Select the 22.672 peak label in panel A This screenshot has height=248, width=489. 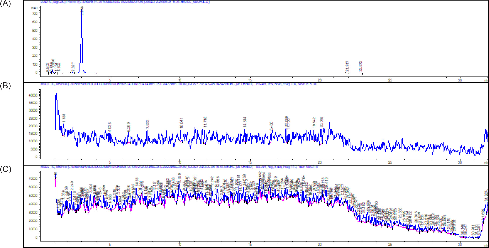coord(360,66)
